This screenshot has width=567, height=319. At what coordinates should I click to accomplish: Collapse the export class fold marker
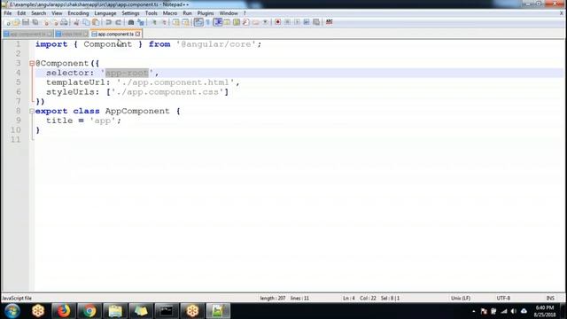pyautogui.click(x=32, y=111)
